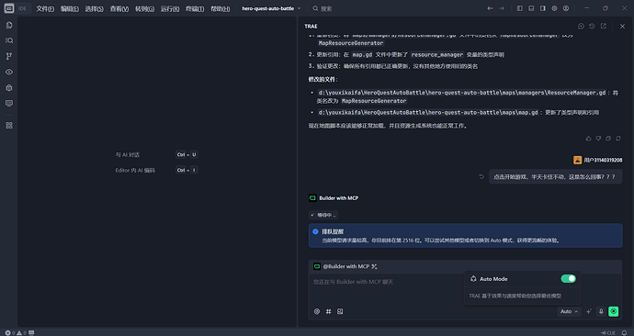Start a new chat in TRAE panel
This screenshot has height=336, width=634.
581,27
